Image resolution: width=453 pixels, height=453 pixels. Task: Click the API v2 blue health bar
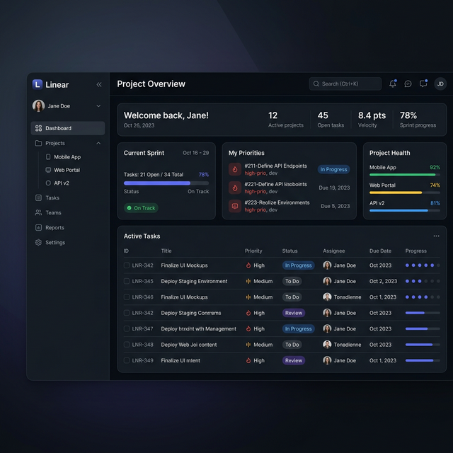pyautogui.click(x=404, y=211)
